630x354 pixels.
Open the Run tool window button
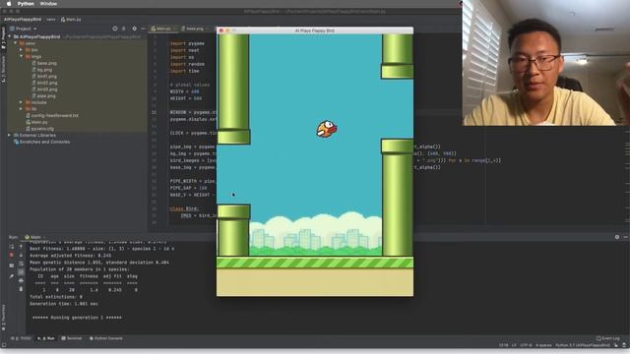point(46,338)
